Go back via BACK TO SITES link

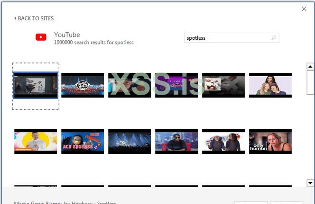pos(34,18)
